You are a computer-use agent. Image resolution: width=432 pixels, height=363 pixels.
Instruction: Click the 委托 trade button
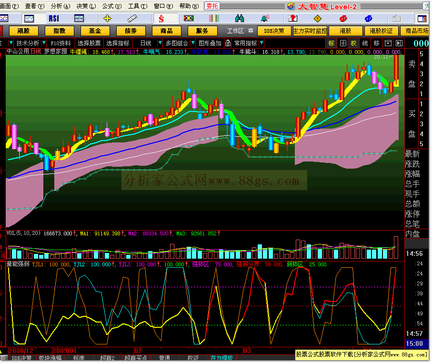click(x=212, y=6)
